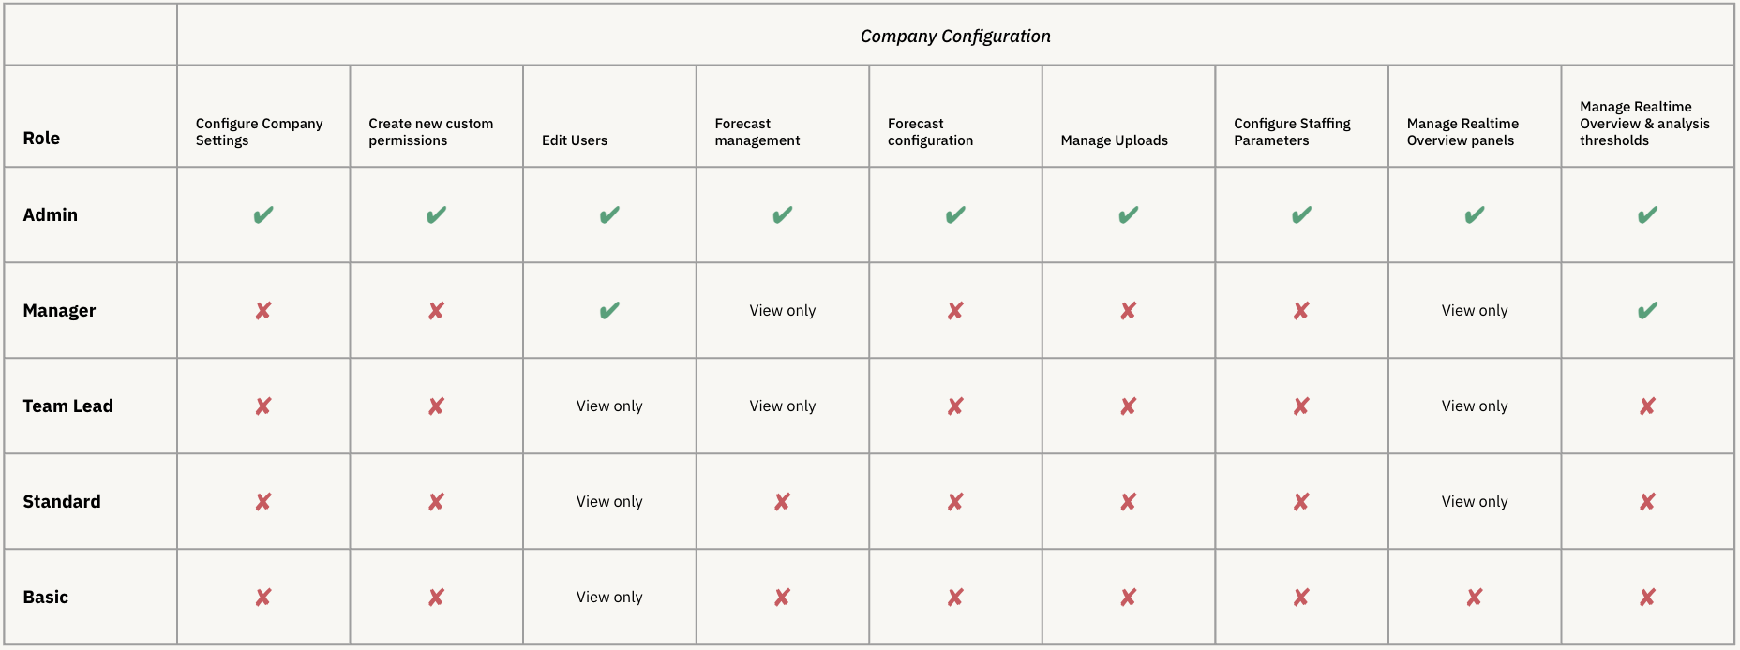The width and height of the screenshot is (1740, 650).
Task: Click Manager's View only under Forecast management
Action: coord(783,311)
